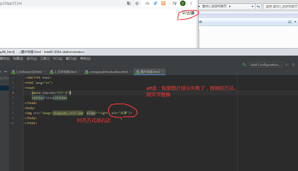Click the text <!DOCTYPE html>
Image resolution: width=298 pixels, height=171 pixels.
pos(38,78)
